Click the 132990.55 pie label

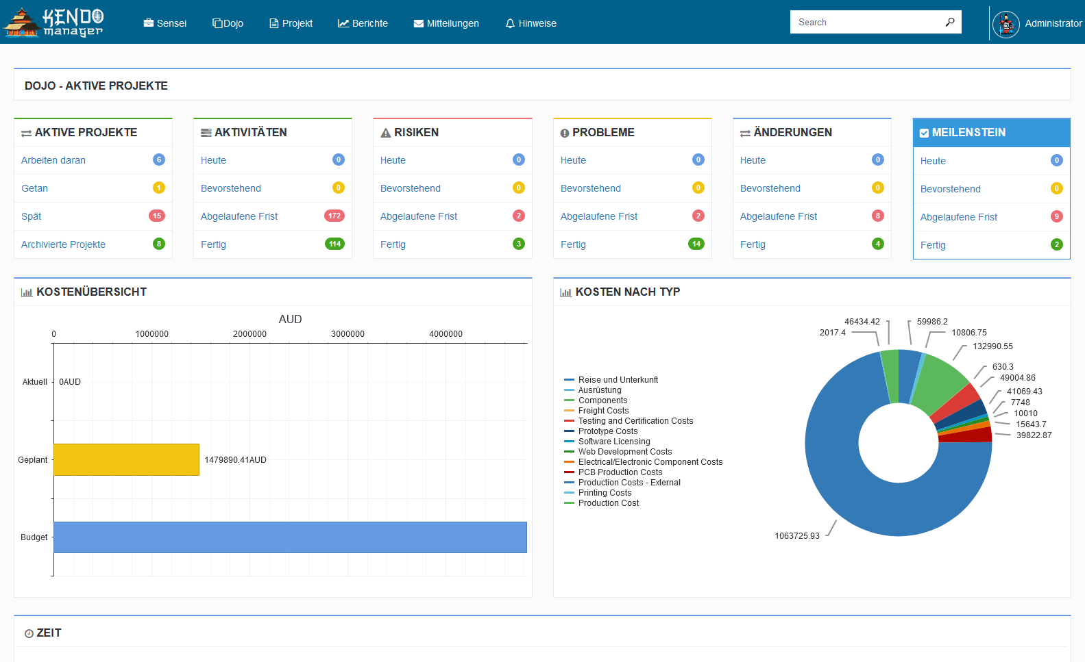click(x=992, y=346)
